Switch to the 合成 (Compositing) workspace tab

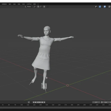(23, 4)
